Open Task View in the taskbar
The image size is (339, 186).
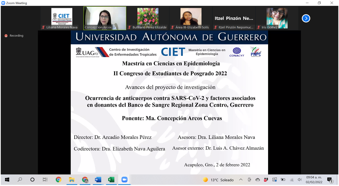[45, 180]
